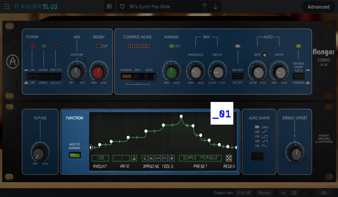This screenshot has width=338, height=197.
Task: Open the Simple Triangle preset selector
Action: tap(200, 158)
